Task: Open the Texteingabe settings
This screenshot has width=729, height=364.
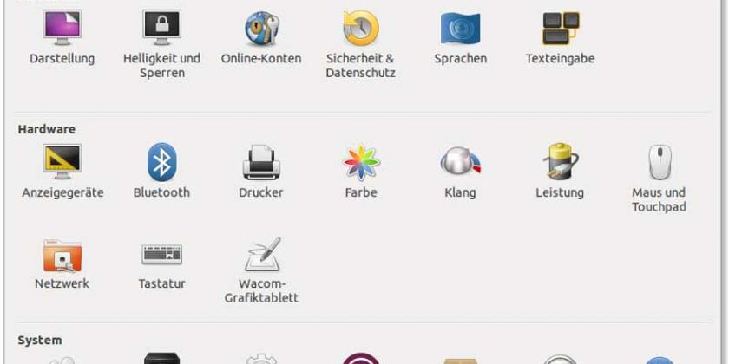Action: point(560,29)
